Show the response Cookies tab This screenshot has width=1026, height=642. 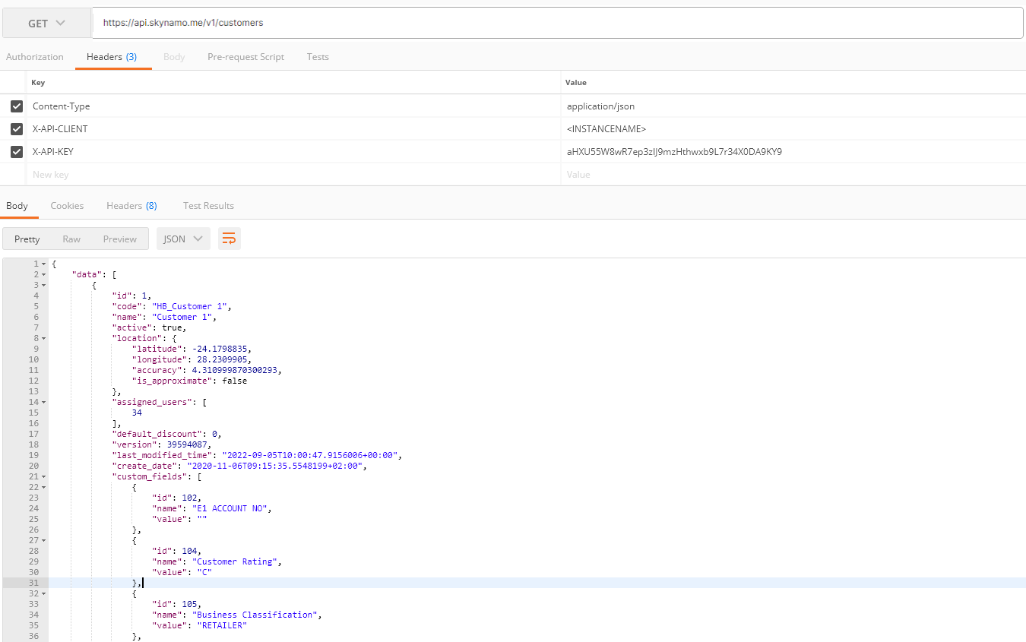click(67, 206)
